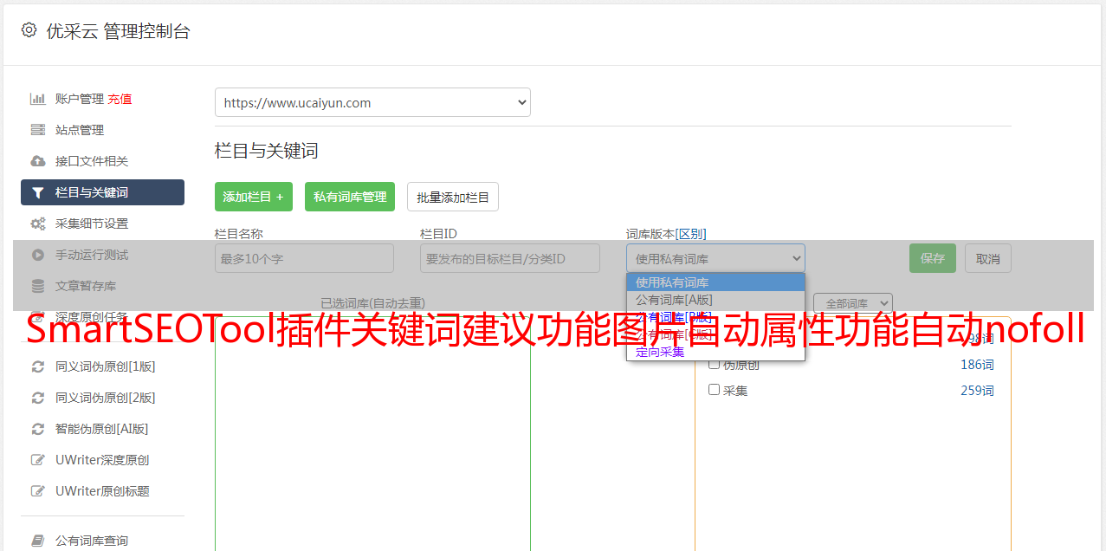Click the green 保存 button
The width and height of the screenshot is (1106, 551).
(933, 258)
